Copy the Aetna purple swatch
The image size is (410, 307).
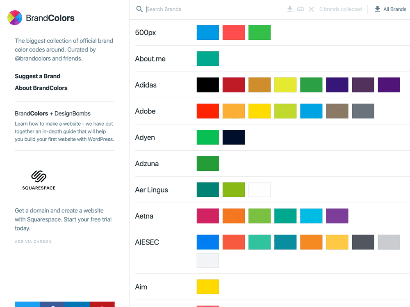(x=337, y=216)
